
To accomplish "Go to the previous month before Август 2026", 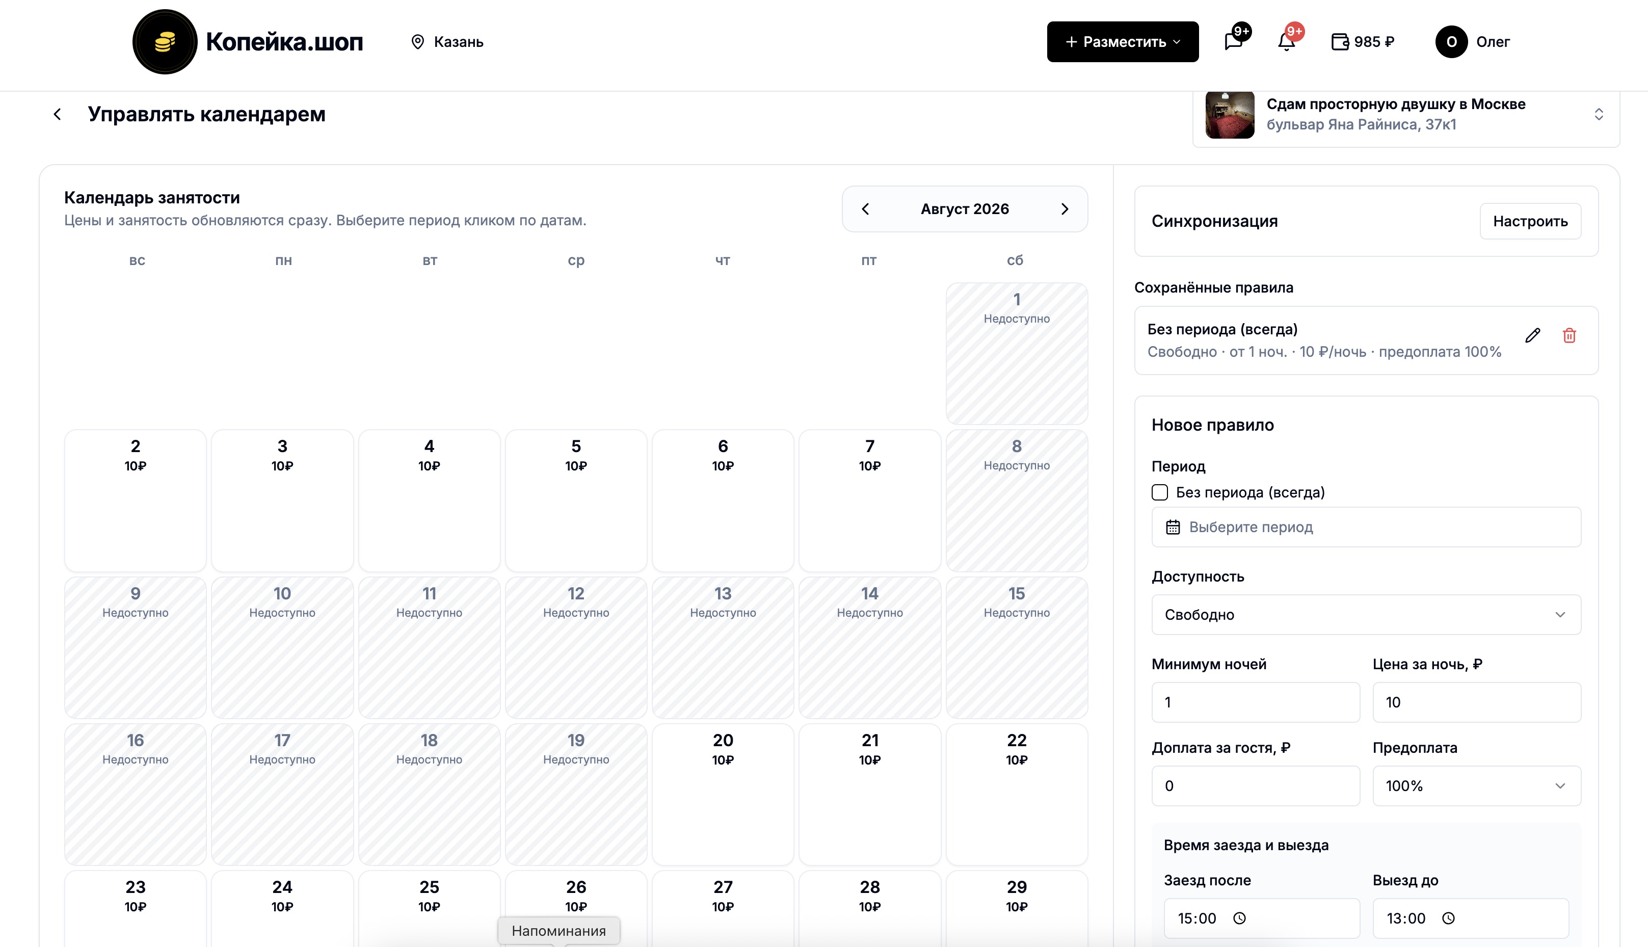I will 865,209.
